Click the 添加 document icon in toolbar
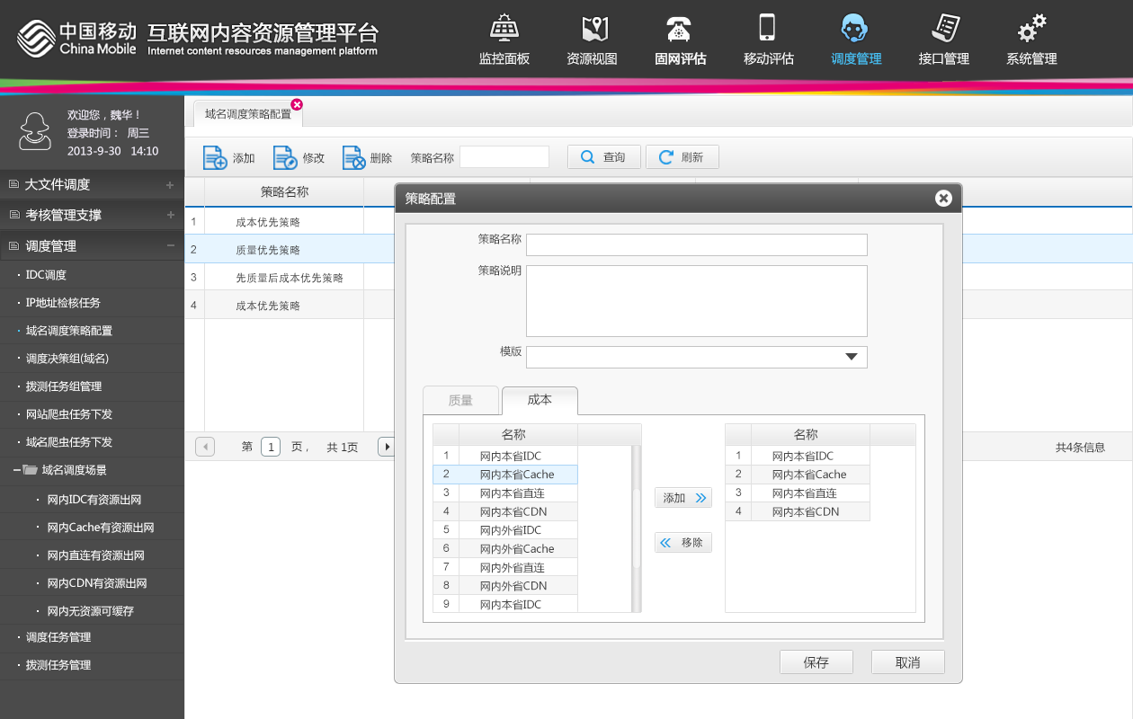The height and width of the screenshot is (719, 1133). tap(215, 157)
